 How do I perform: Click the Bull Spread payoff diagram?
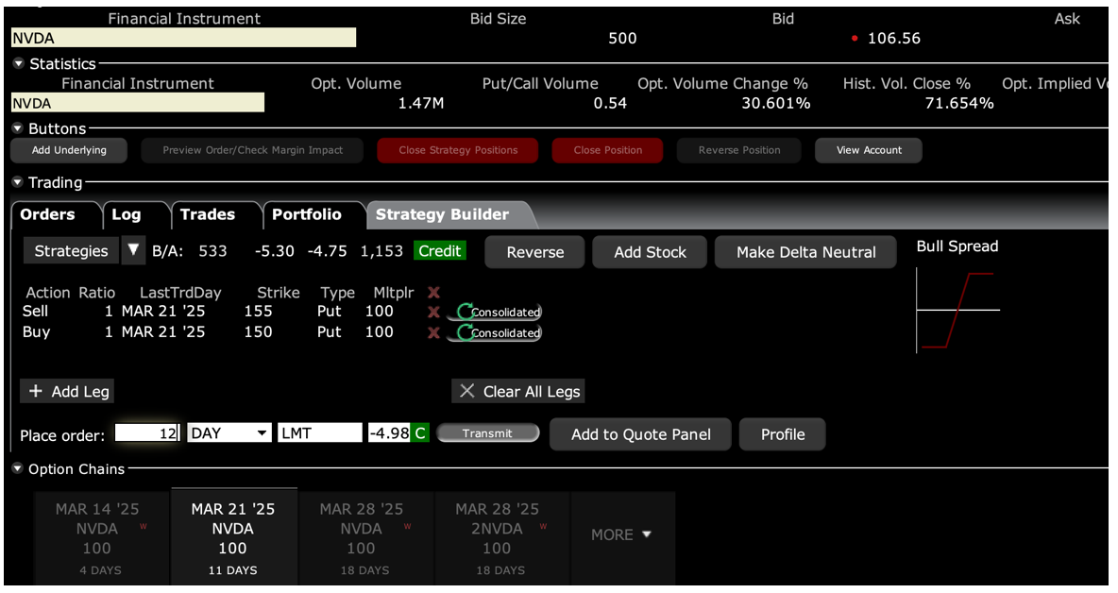pyautogui.click(x=957, y=311)
